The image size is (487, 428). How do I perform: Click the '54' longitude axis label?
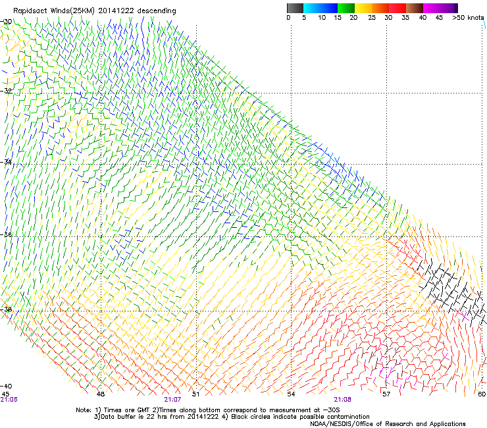(291, 394)
